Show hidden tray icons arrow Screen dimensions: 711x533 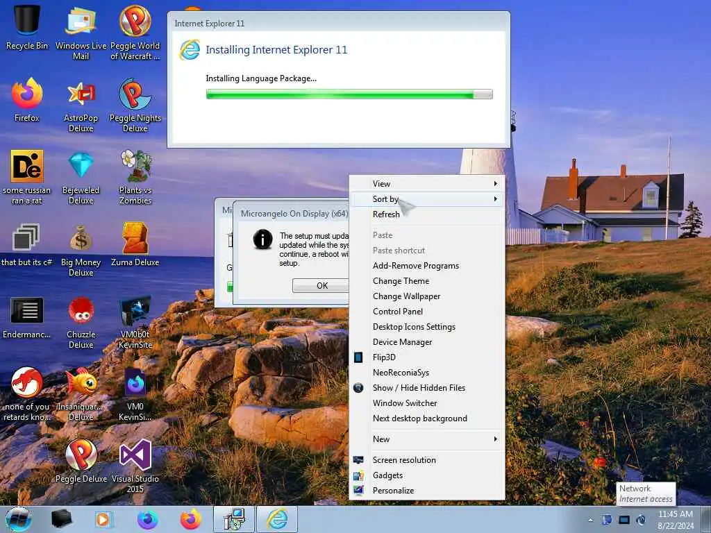pos(590,521)
